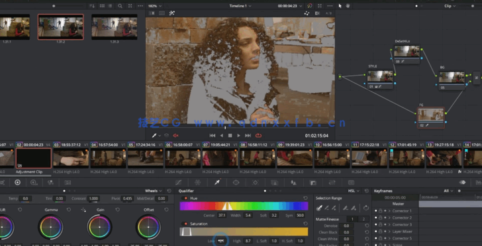Open the Magic Mask palette icon

[275, 182]
